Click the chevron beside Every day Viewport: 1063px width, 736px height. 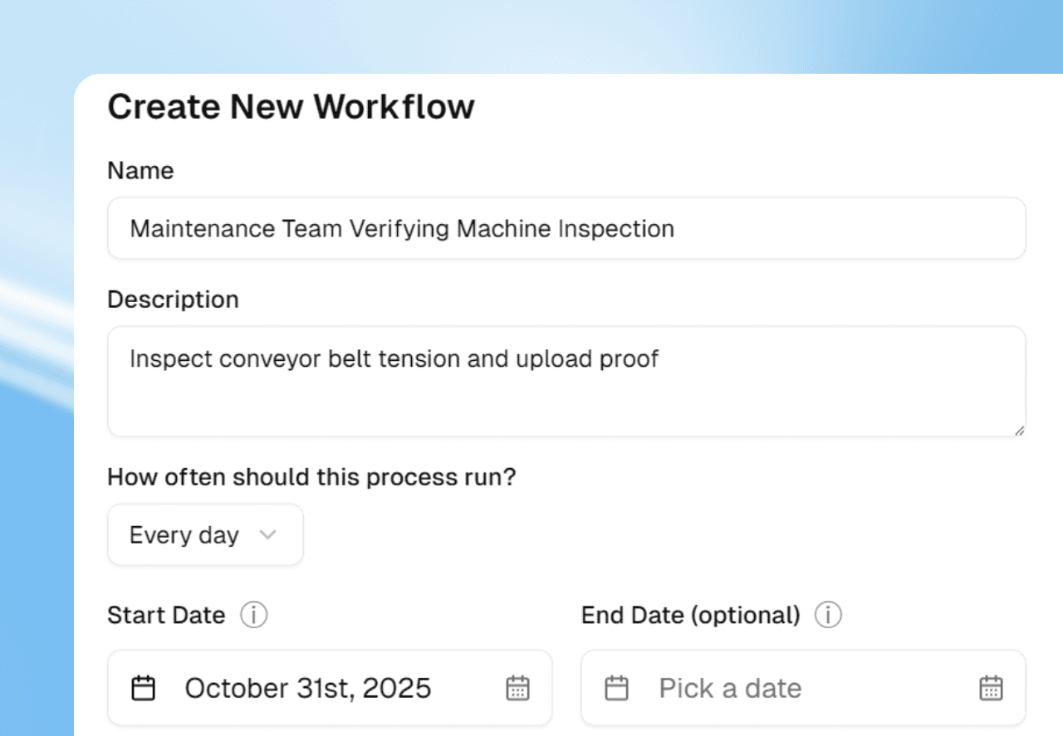(x=267, y=535)
